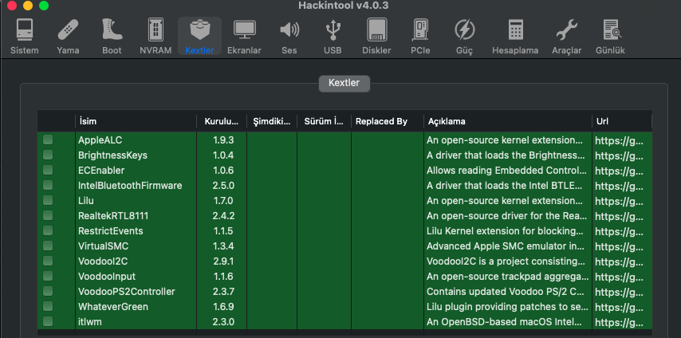Show the Diskler disks section
Image resolution: width=681 pixels, height=338 pixels.
tap(376, 37)
